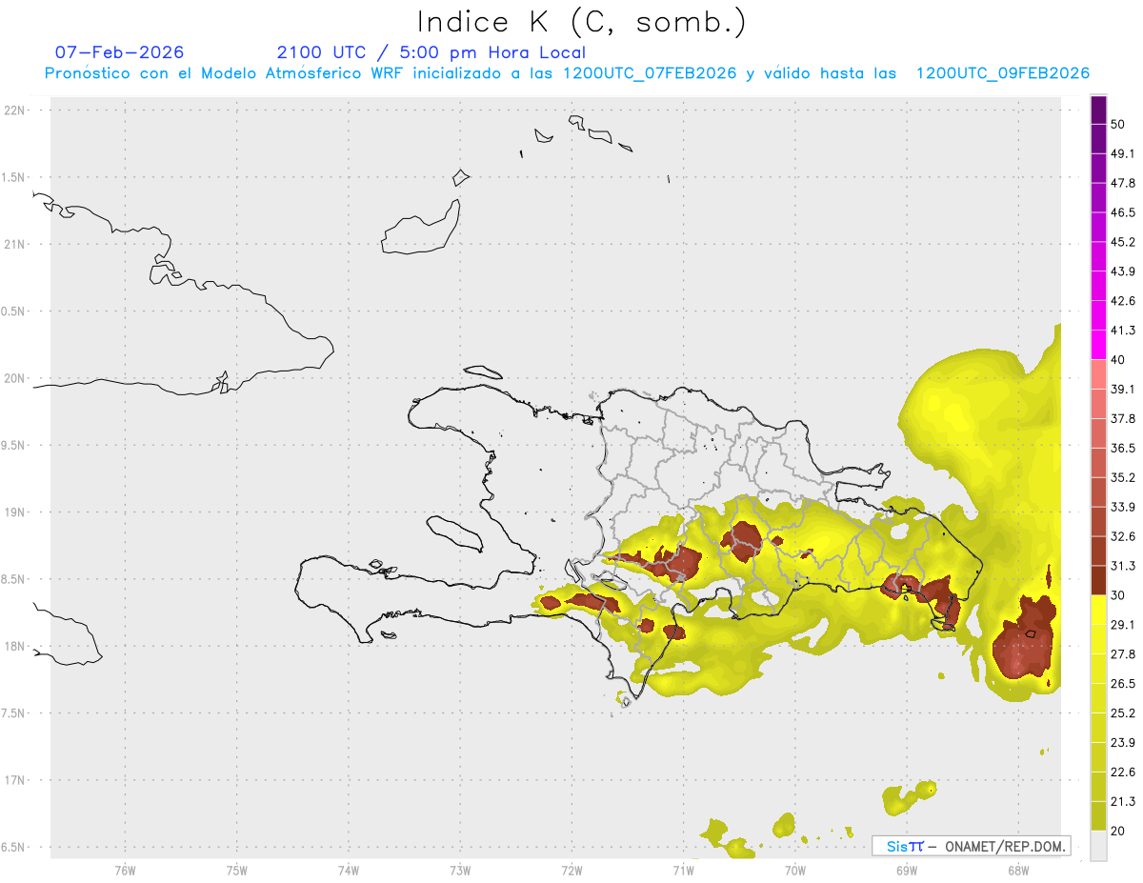Select the date label '07-Feb-2026'
Viewport: 1143px width, 883px height.
pos(119,52)
